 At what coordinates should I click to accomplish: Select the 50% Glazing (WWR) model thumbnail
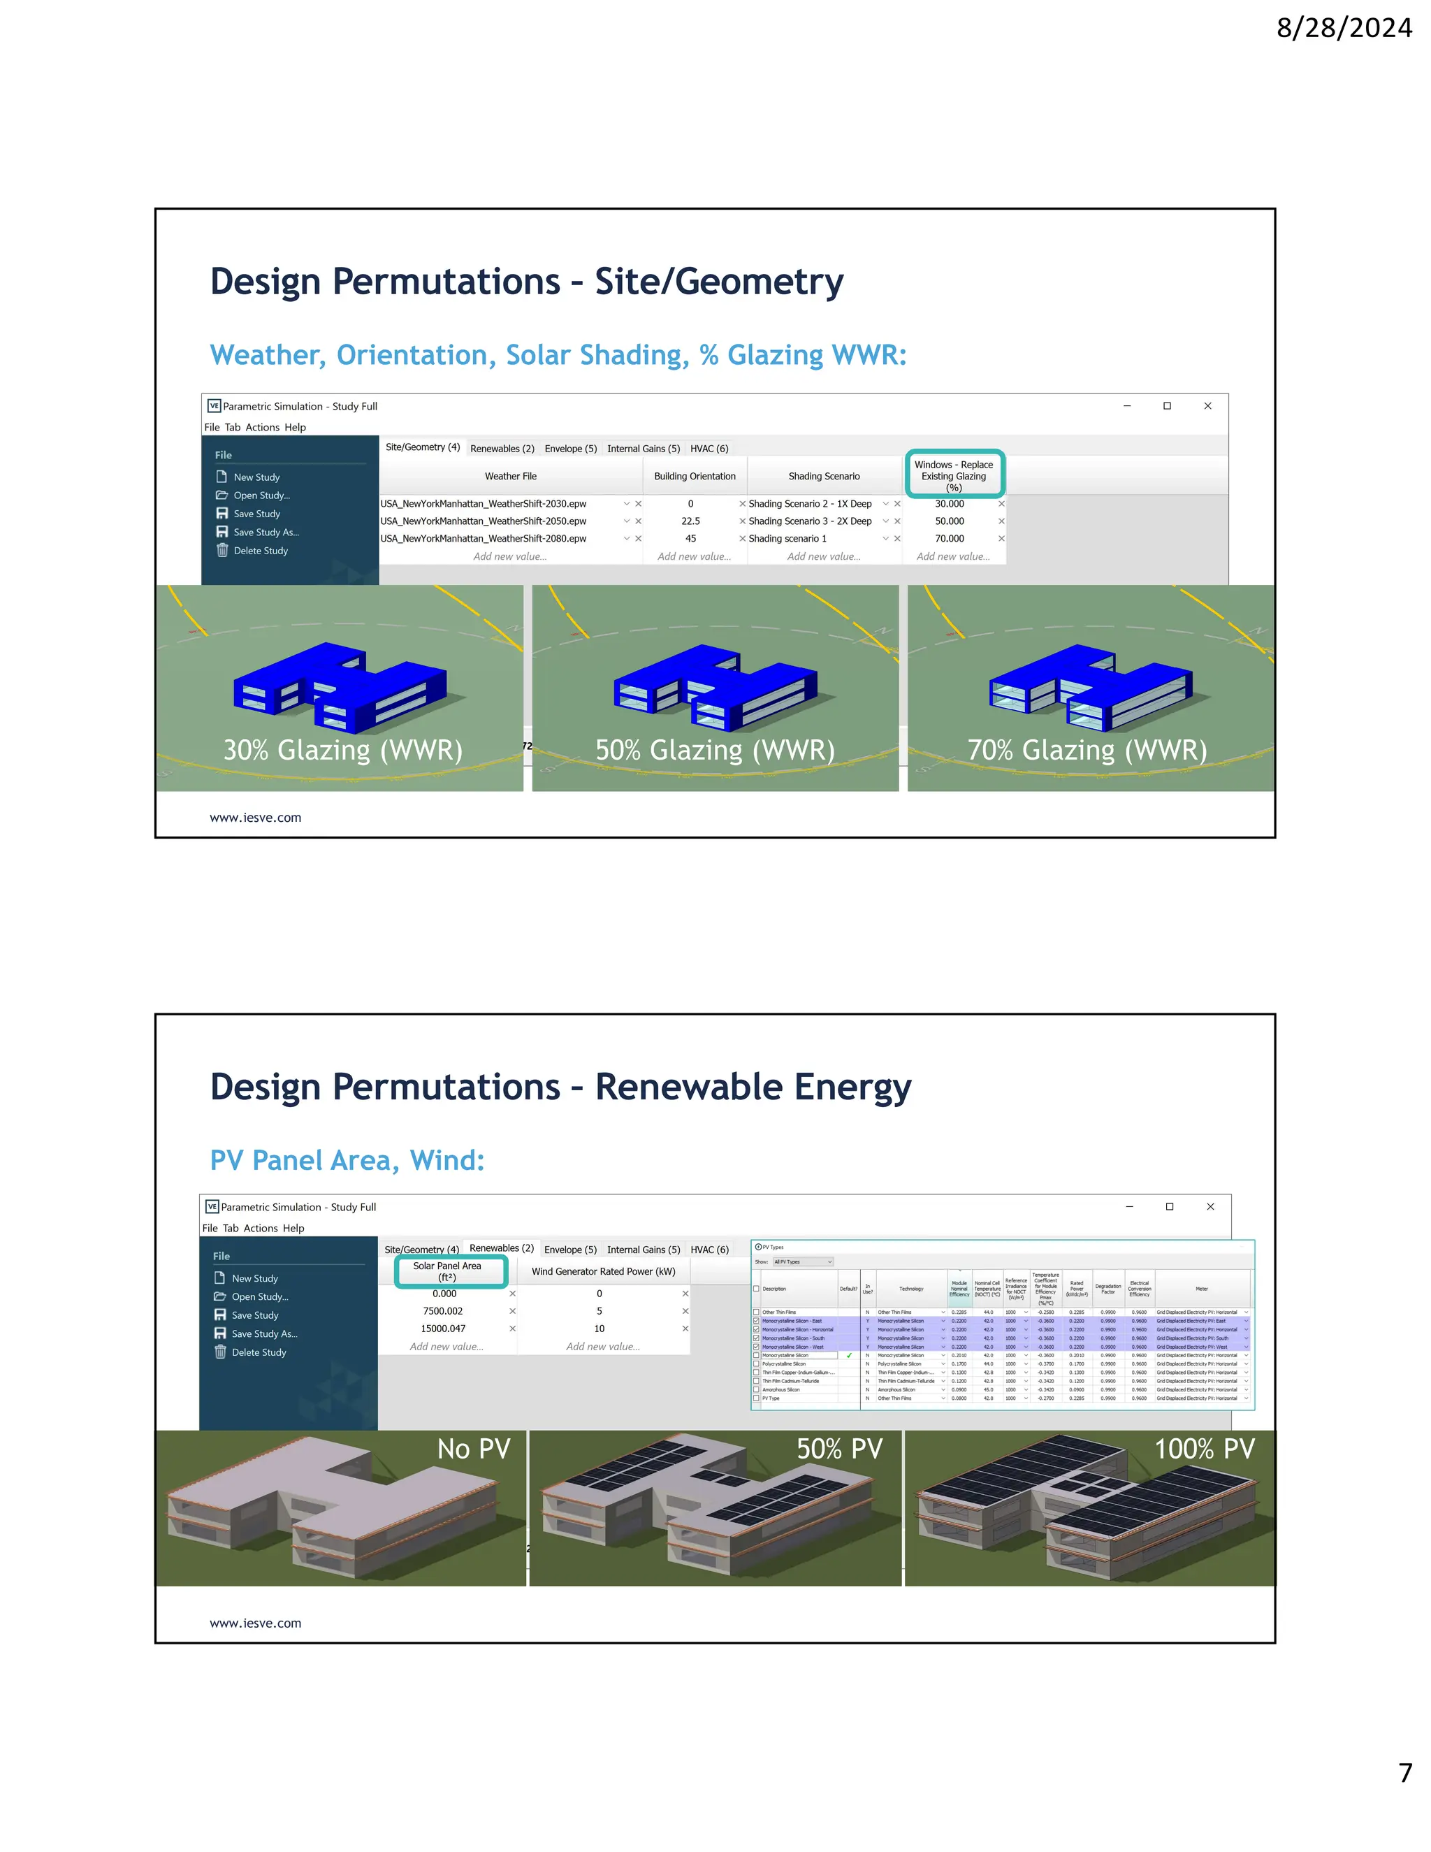tap(715, 688)
